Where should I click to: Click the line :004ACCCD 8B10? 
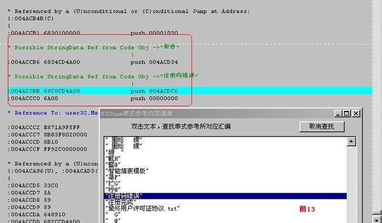[33, 142]
